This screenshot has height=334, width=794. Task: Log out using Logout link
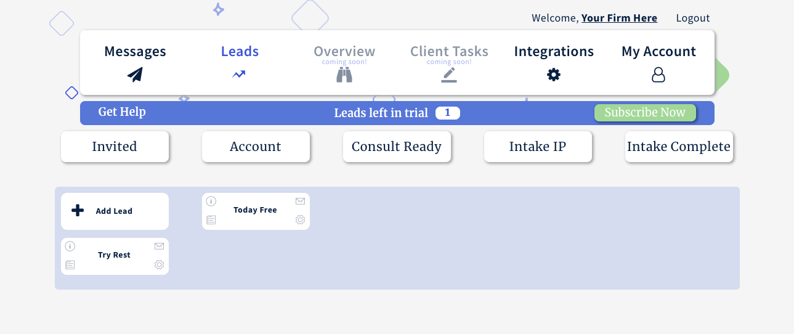point(693,18)
